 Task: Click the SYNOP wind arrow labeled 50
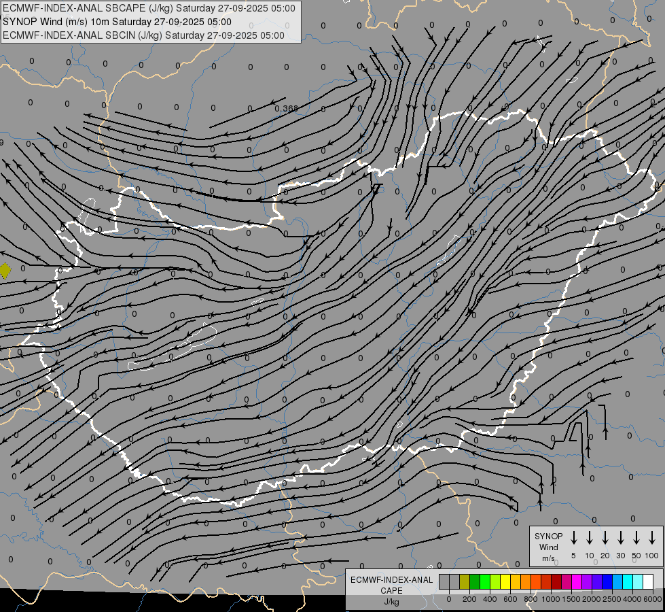point(636,538)
